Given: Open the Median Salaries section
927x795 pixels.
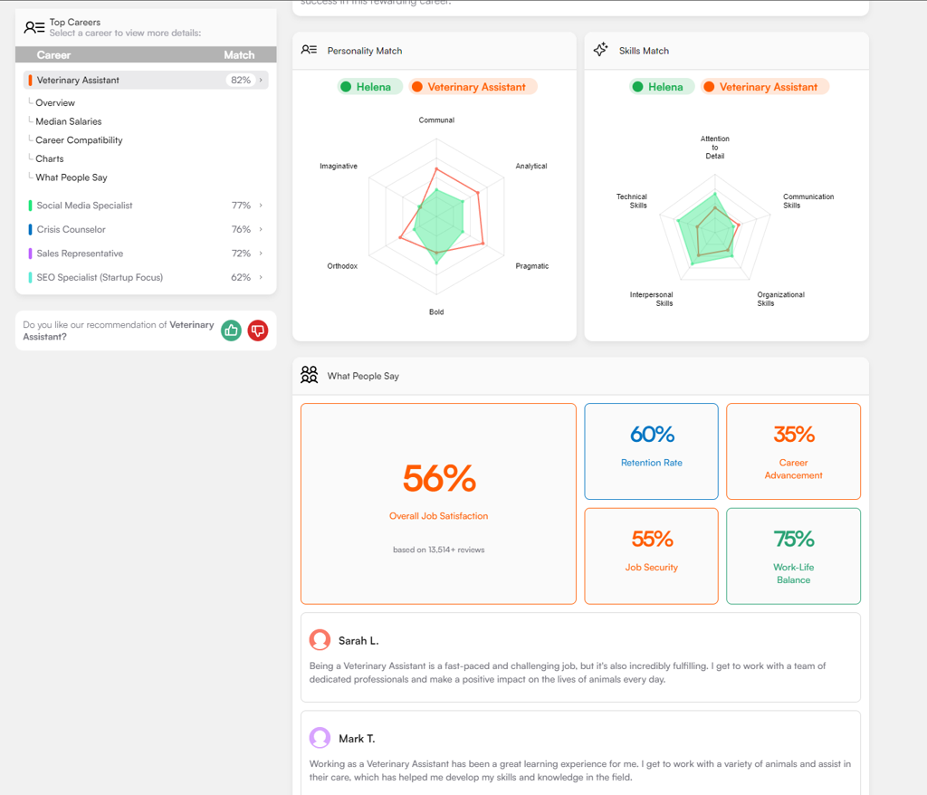Looking at the screenshot, I should tap(69, 121).
